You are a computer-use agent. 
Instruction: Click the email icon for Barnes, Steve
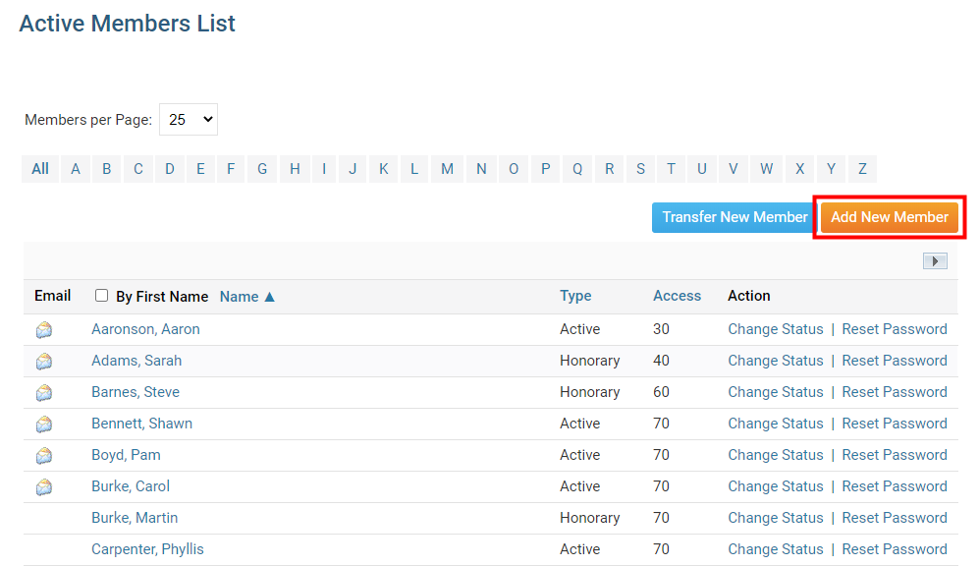[44, 393]
